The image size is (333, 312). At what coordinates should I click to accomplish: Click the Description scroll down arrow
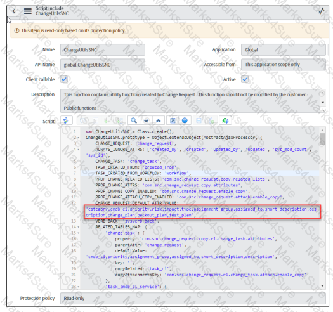pos(323,103)
